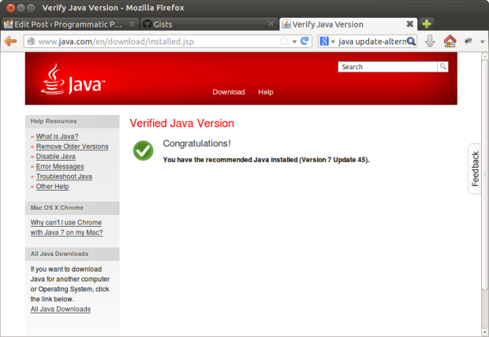Screen dimensions: 489x337
Task: Open the Download menu on Java site
Action: pos(229,92)
